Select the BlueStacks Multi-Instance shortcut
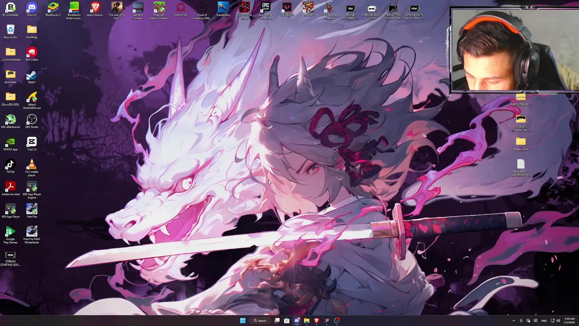The image size is (579, 326). coord(74,11)
